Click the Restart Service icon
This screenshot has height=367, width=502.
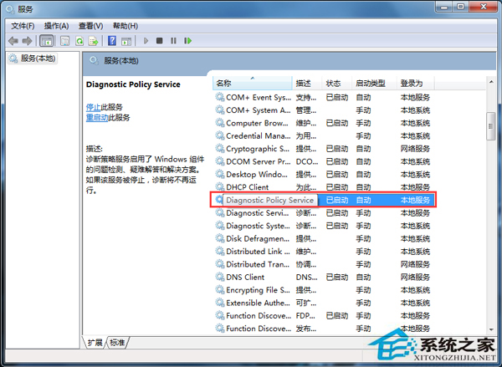188,41
